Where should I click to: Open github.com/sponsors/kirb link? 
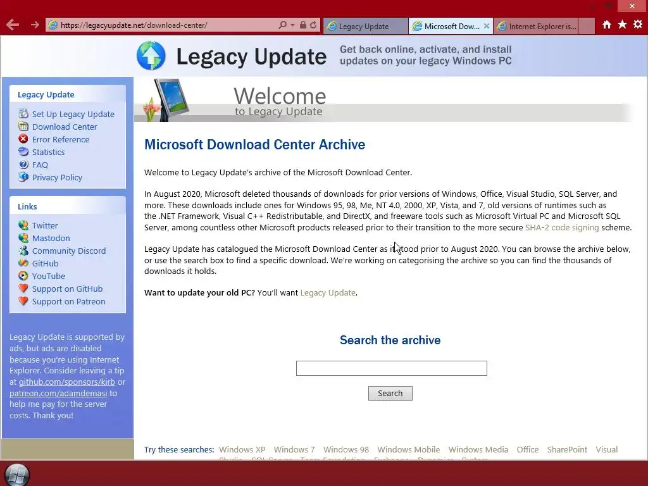(x=66, y=382)
